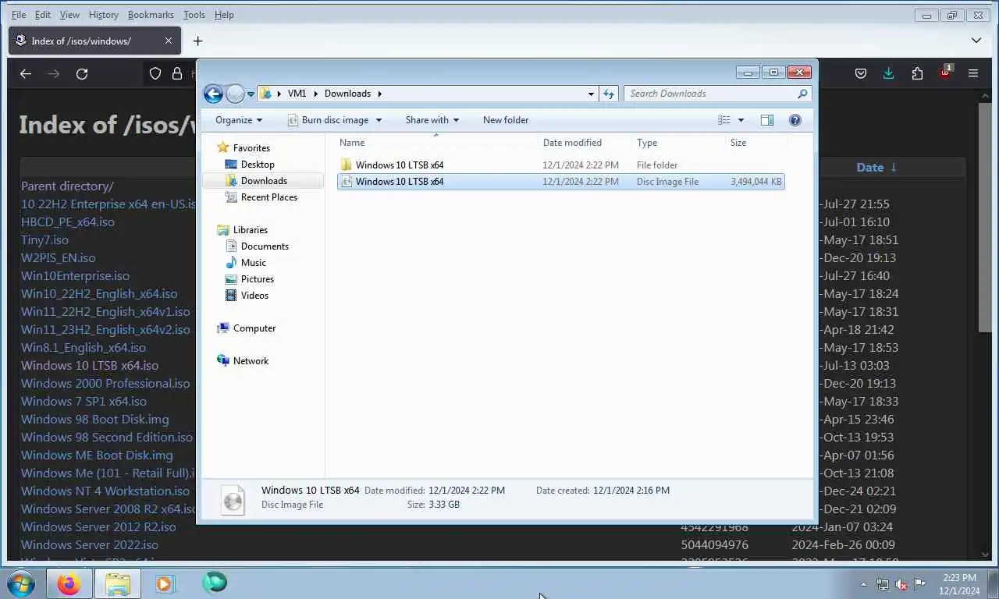999x599 pixels.
Task: Click the search magnifier icon in Explorer
Action: pos(802,94)
